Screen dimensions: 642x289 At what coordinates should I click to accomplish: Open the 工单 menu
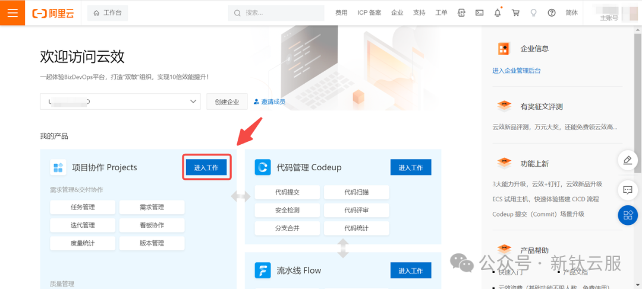(x=441, y=12)
